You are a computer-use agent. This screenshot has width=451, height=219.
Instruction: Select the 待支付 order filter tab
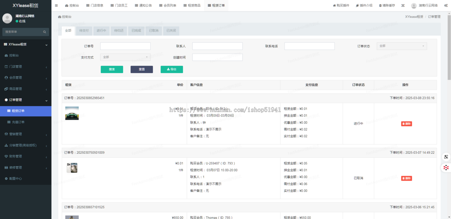coord(84,30)
